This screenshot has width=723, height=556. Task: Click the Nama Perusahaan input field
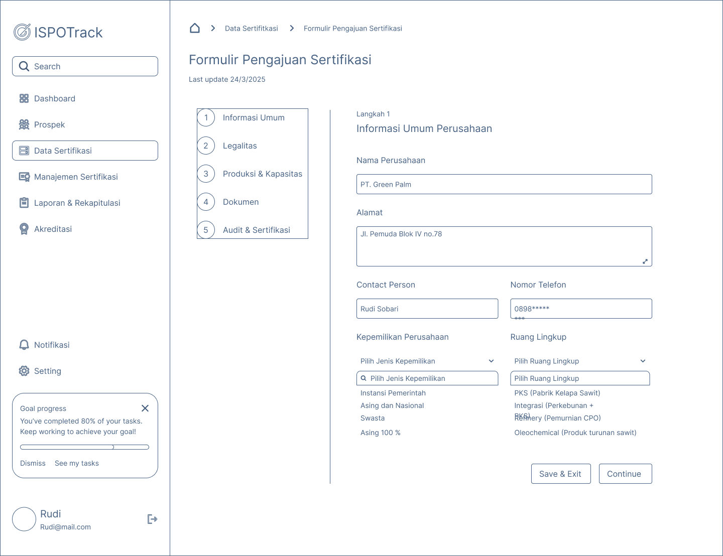coord(504,184)
